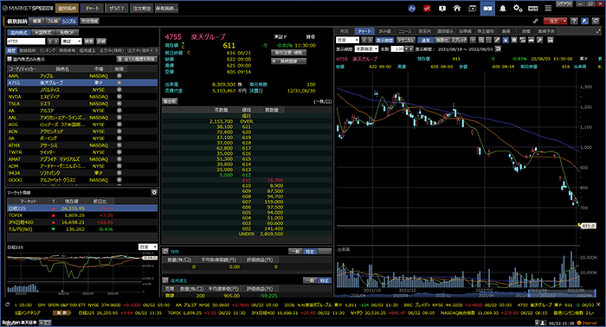Open the exchange dropdown next to code field
This screenshot has height=327, width=606.
tap(72, 41)
